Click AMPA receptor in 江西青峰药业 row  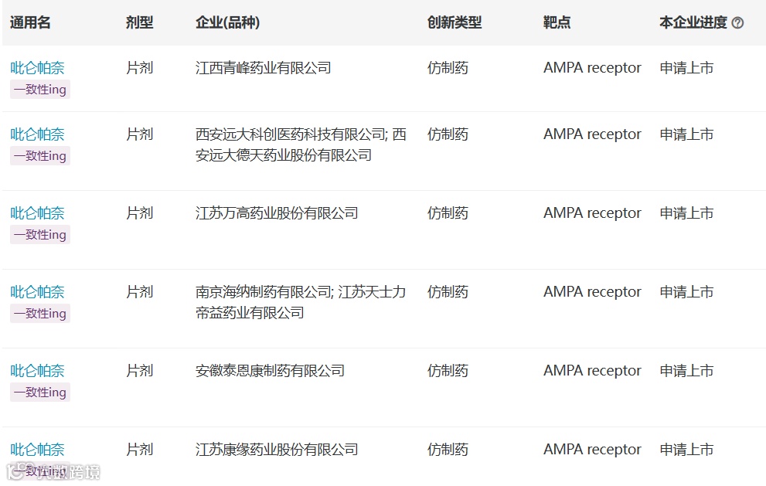tap(592, 68)
